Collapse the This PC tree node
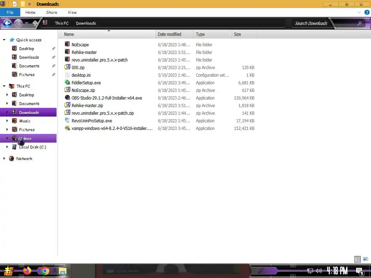 [x=4, y=86]
